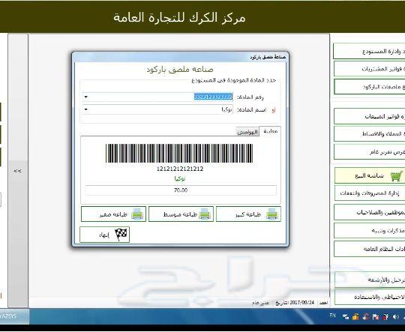Open الترحيل والأرشفه from the sidebar

coord(369,280)
